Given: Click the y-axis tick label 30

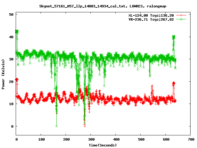Looking at the screenshot, I should (x=11, y=59).
